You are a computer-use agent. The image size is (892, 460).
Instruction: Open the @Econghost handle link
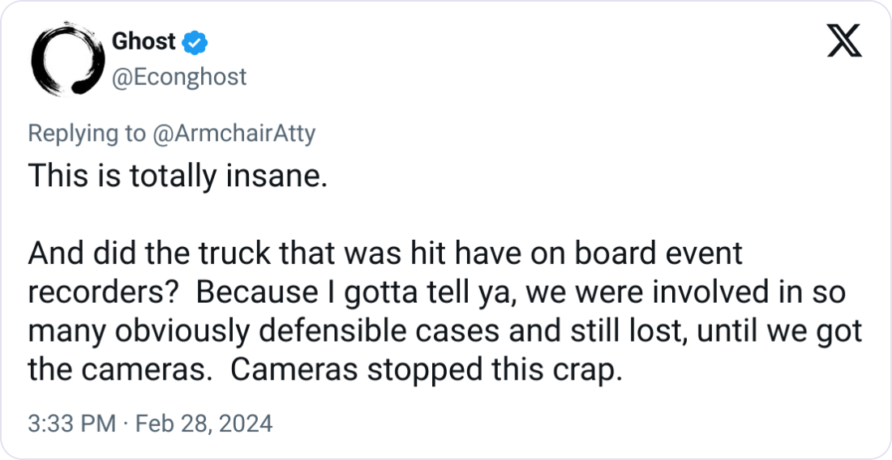point(178,77)
